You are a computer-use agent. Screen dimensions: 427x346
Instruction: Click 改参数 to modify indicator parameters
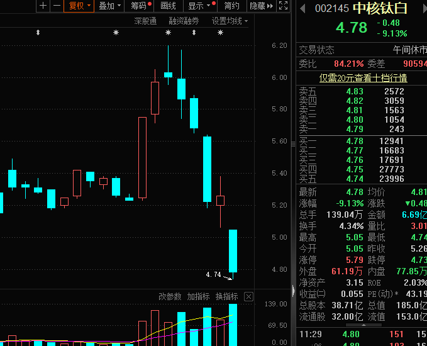tap(170, 296)
